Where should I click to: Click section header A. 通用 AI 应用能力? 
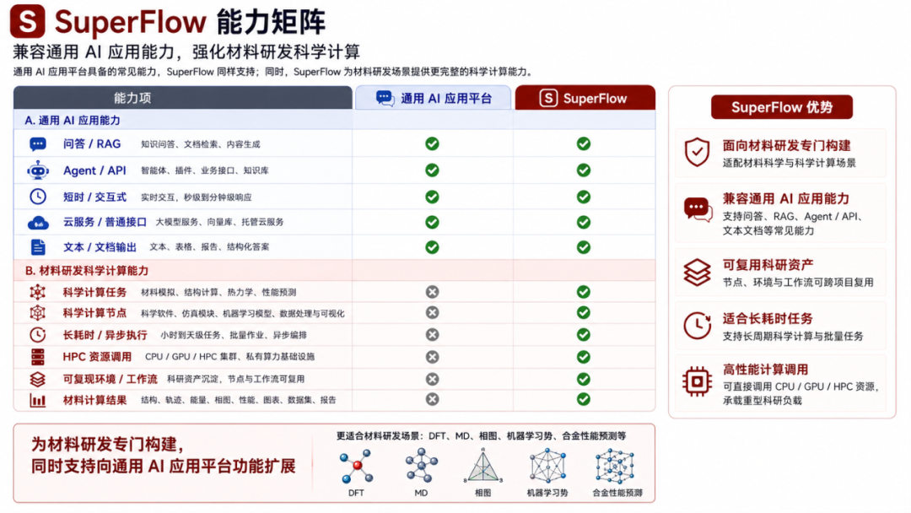(x=73, y=121)
